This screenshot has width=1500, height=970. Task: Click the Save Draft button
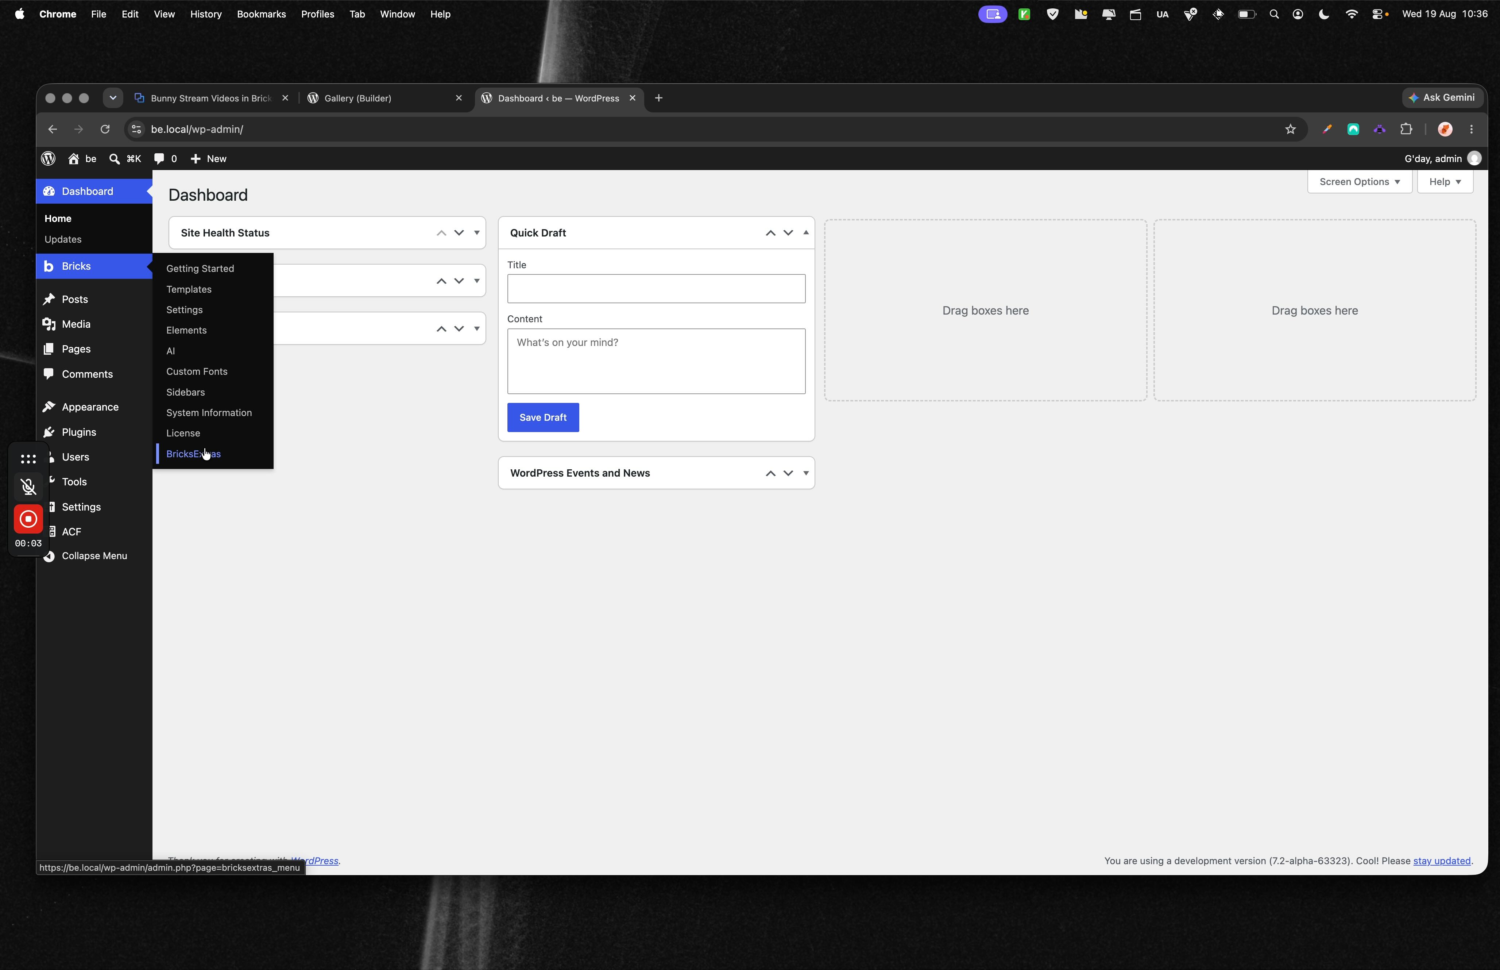pos(543,417)
